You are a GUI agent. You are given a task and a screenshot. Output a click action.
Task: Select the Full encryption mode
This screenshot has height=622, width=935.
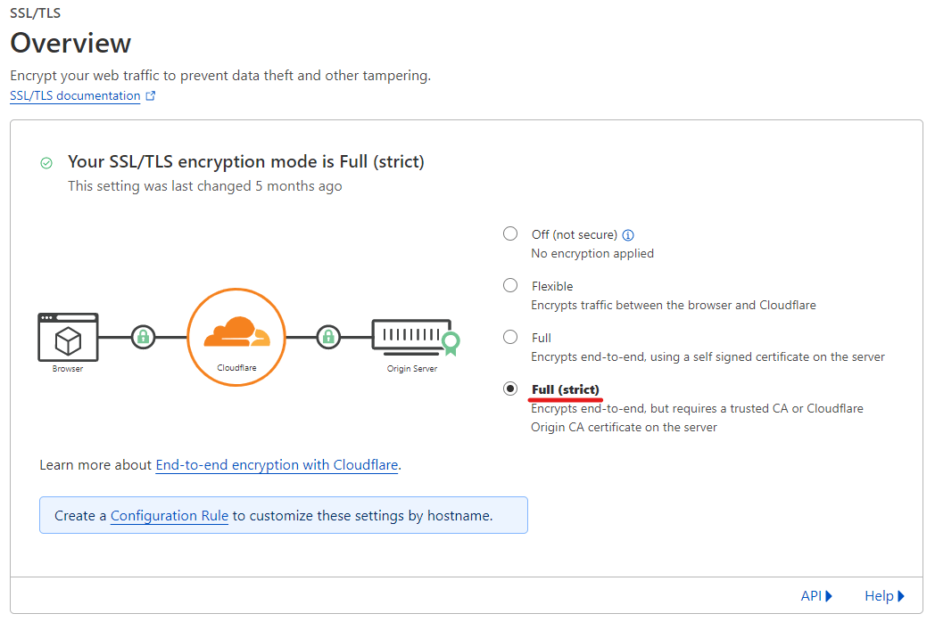[x=510, y=336]
